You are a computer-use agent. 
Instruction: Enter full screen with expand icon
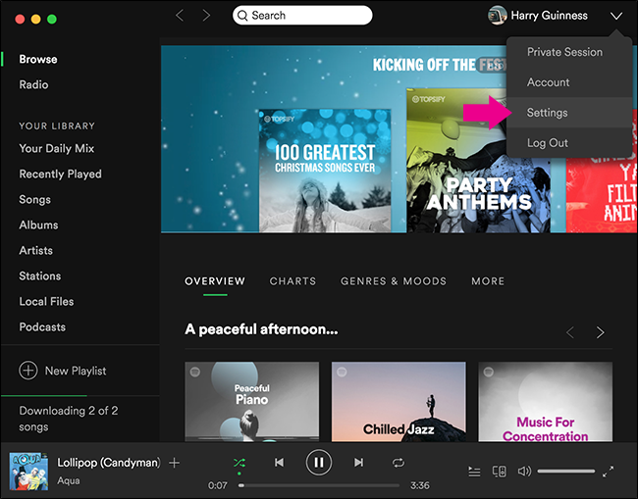[x=608, y=472]
